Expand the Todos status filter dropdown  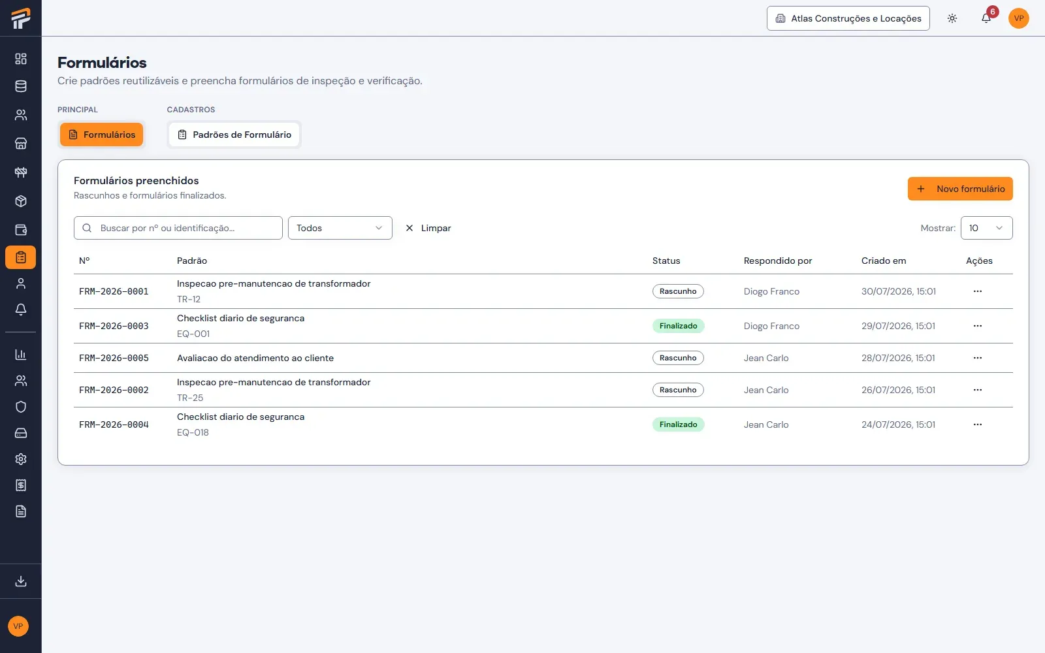pyautogui.click(x=340, y=228)
